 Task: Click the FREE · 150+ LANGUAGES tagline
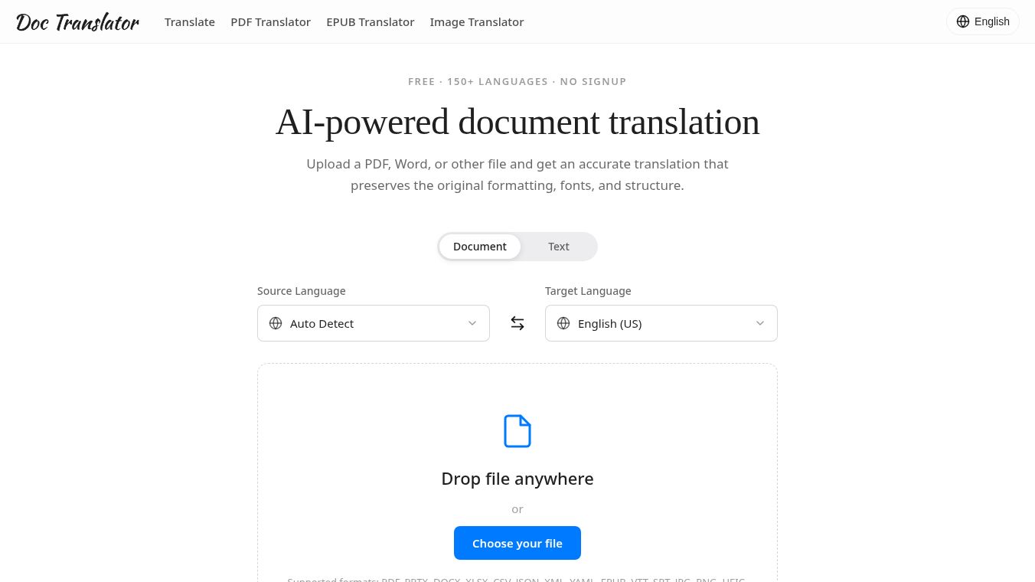pyautogui.click(x=517, y=81)
